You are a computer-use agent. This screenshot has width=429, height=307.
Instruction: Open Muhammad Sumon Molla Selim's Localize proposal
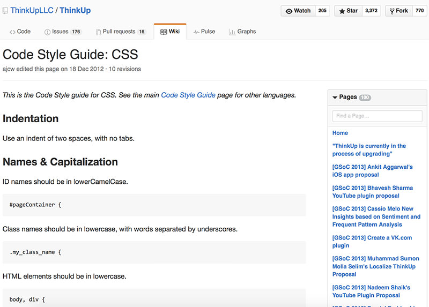(375, 266)
